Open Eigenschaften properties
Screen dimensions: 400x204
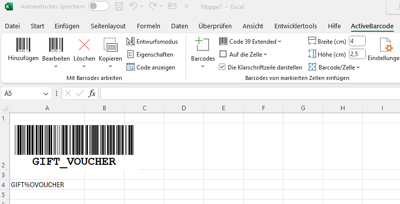coord(150,54)
